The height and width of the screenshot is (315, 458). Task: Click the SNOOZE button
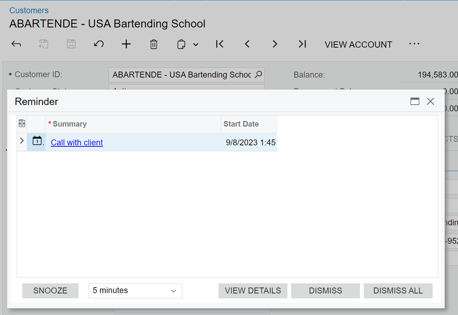coord(50,291)
